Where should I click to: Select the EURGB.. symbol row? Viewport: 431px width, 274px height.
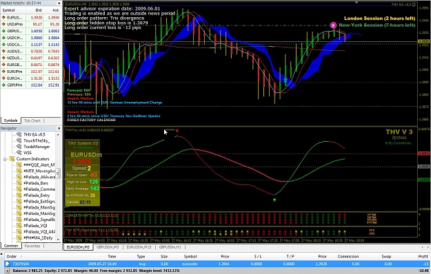[x=30, y=65]
